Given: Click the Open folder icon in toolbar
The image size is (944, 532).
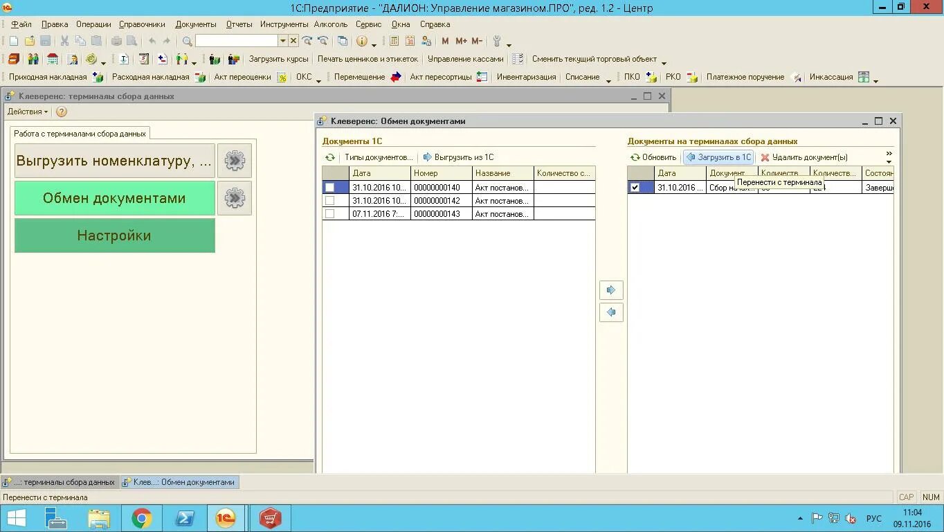Looking at the screenshot, I should point(29,41).
